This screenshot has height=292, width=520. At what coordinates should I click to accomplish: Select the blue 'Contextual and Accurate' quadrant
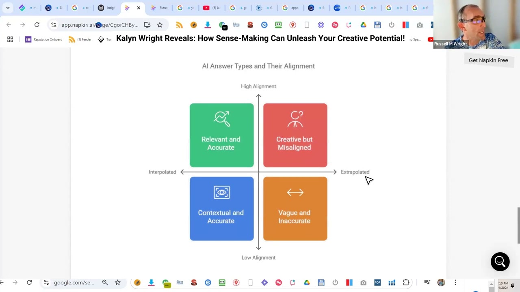(x=221, y=208)
